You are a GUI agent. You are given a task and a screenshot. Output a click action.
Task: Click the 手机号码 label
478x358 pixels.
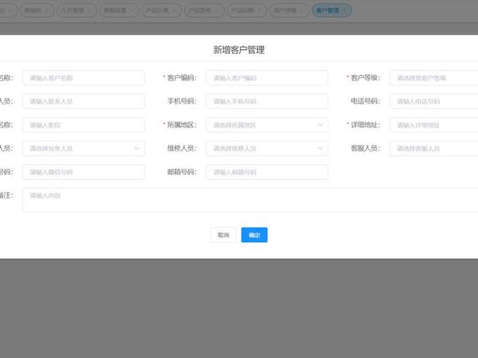182,101
